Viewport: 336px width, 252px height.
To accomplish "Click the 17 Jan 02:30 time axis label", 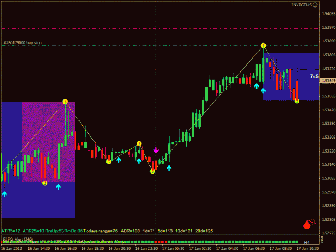I will (200, 249).
